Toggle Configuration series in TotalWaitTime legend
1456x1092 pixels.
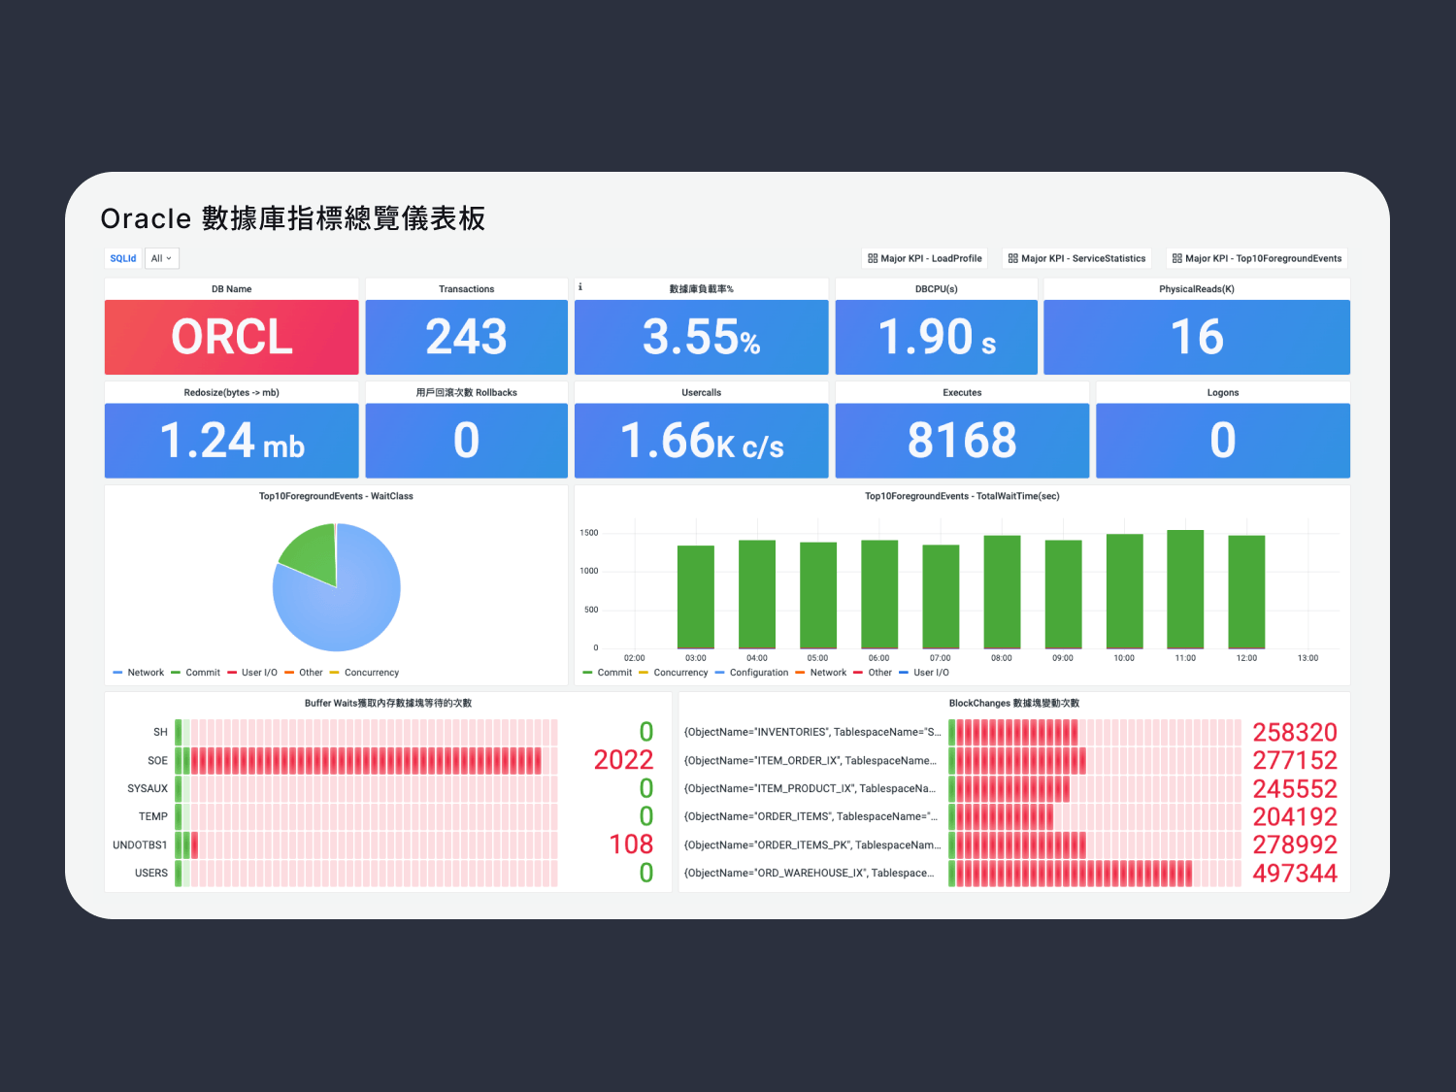[x=758, y=673]
